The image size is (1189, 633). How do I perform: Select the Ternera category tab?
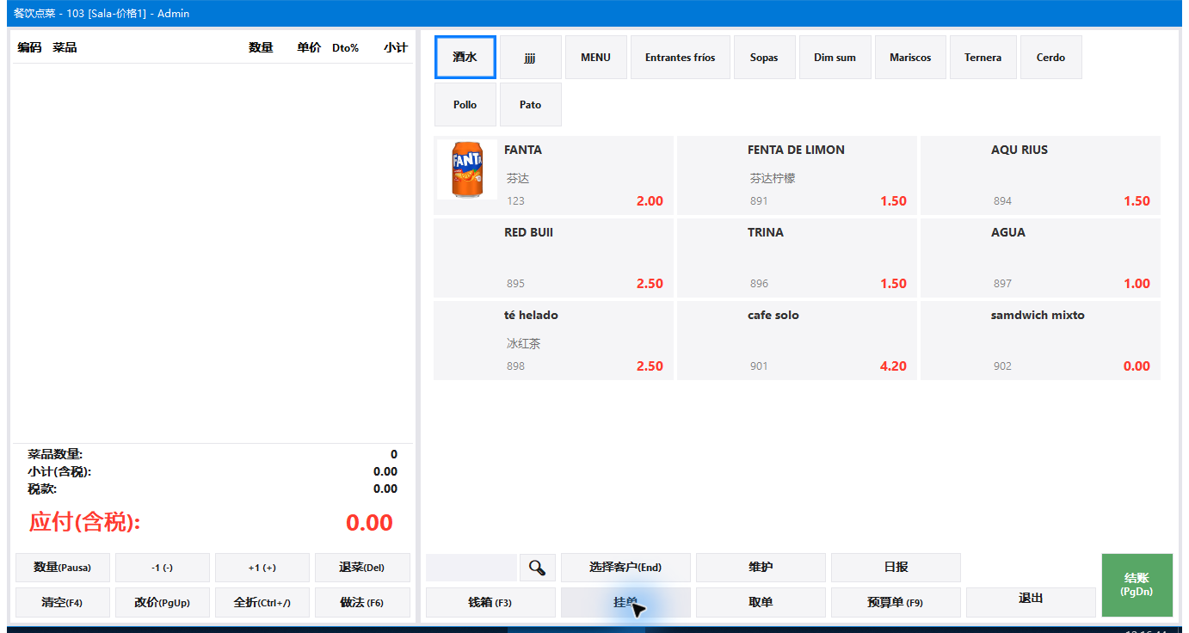pos(983,58)
